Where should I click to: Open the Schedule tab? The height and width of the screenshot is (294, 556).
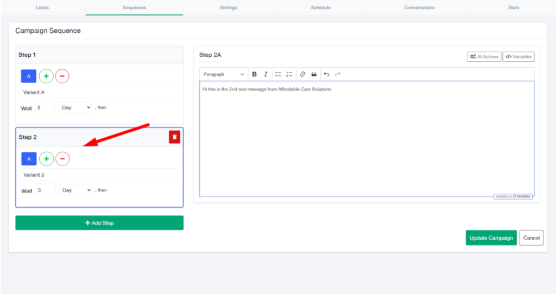point(320,8)
